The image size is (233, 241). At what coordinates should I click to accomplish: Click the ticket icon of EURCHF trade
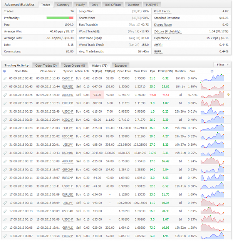point(5,178)
